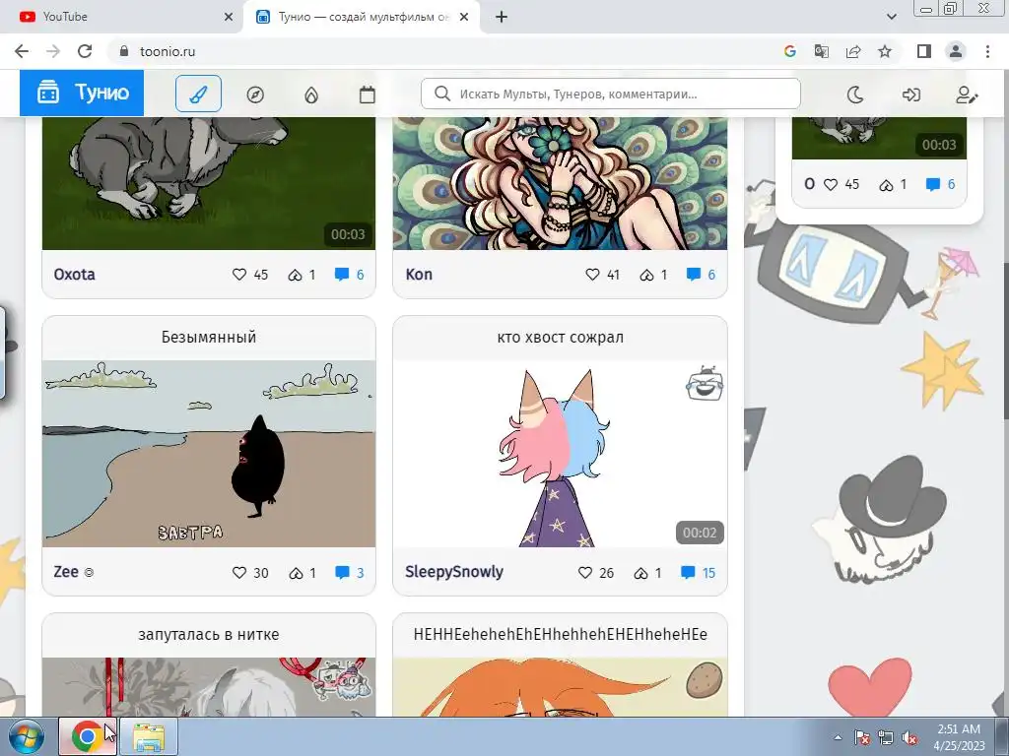The height and width of the screenshot is (756, 1009).
Task: Open the compass explore icon
Action: (255, 95)
